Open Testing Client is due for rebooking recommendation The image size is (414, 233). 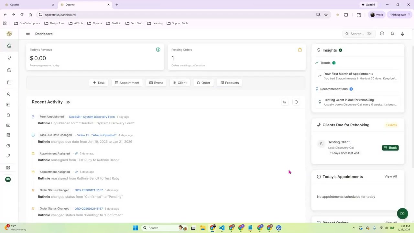357,102
